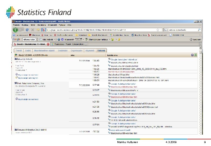Open the Sivuhistoria menu
Image resolution: width=211 pixels, height=146 pixels.
[x=42, y=25]
